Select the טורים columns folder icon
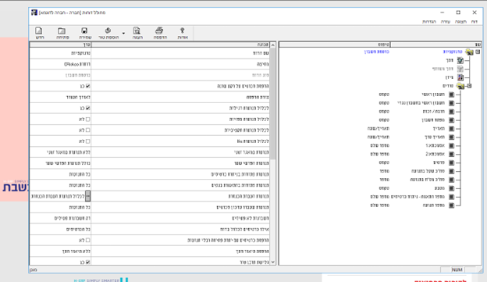 pos(460,86)
